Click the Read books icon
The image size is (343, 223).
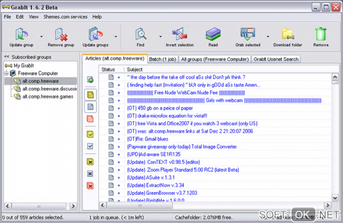click(213, 34)
